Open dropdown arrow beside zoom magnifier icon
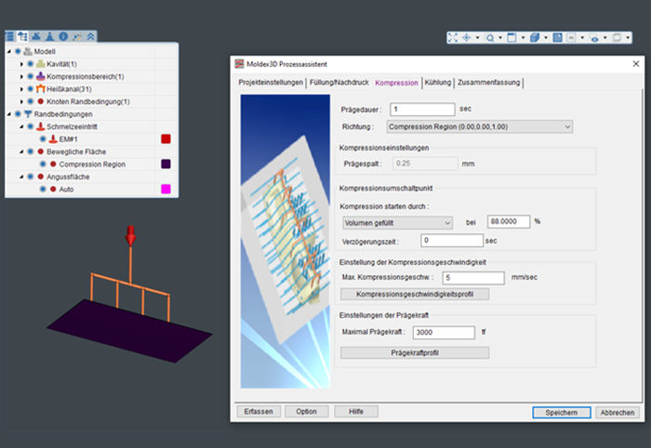 (x=500, y=38)
